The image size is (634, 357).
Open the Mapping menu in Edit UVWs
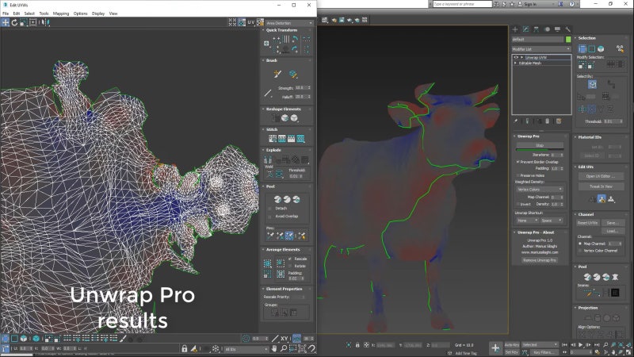click(x=61, y=13)
